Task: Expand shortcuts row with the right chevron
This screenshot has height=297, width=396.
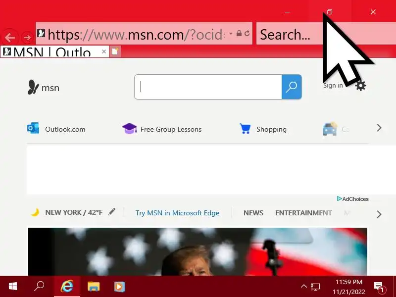Action: (x=379, y=128)
